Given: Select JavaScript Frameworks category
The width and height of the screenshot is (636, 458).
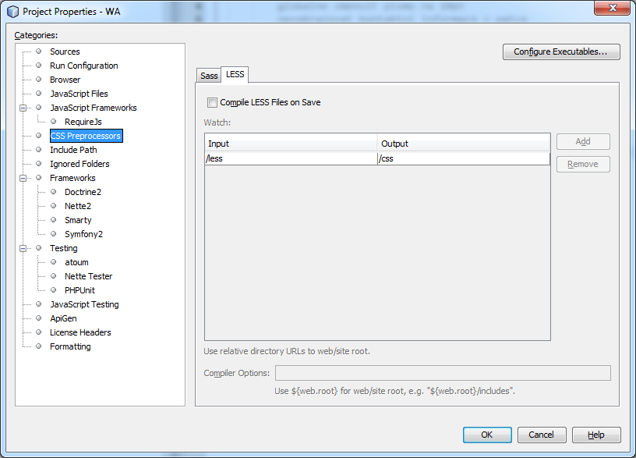Looking at the screenshot, I should [94, 108].
